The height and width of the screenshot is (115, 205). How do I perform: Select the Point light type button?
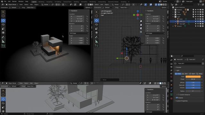[x=178, y=74]
